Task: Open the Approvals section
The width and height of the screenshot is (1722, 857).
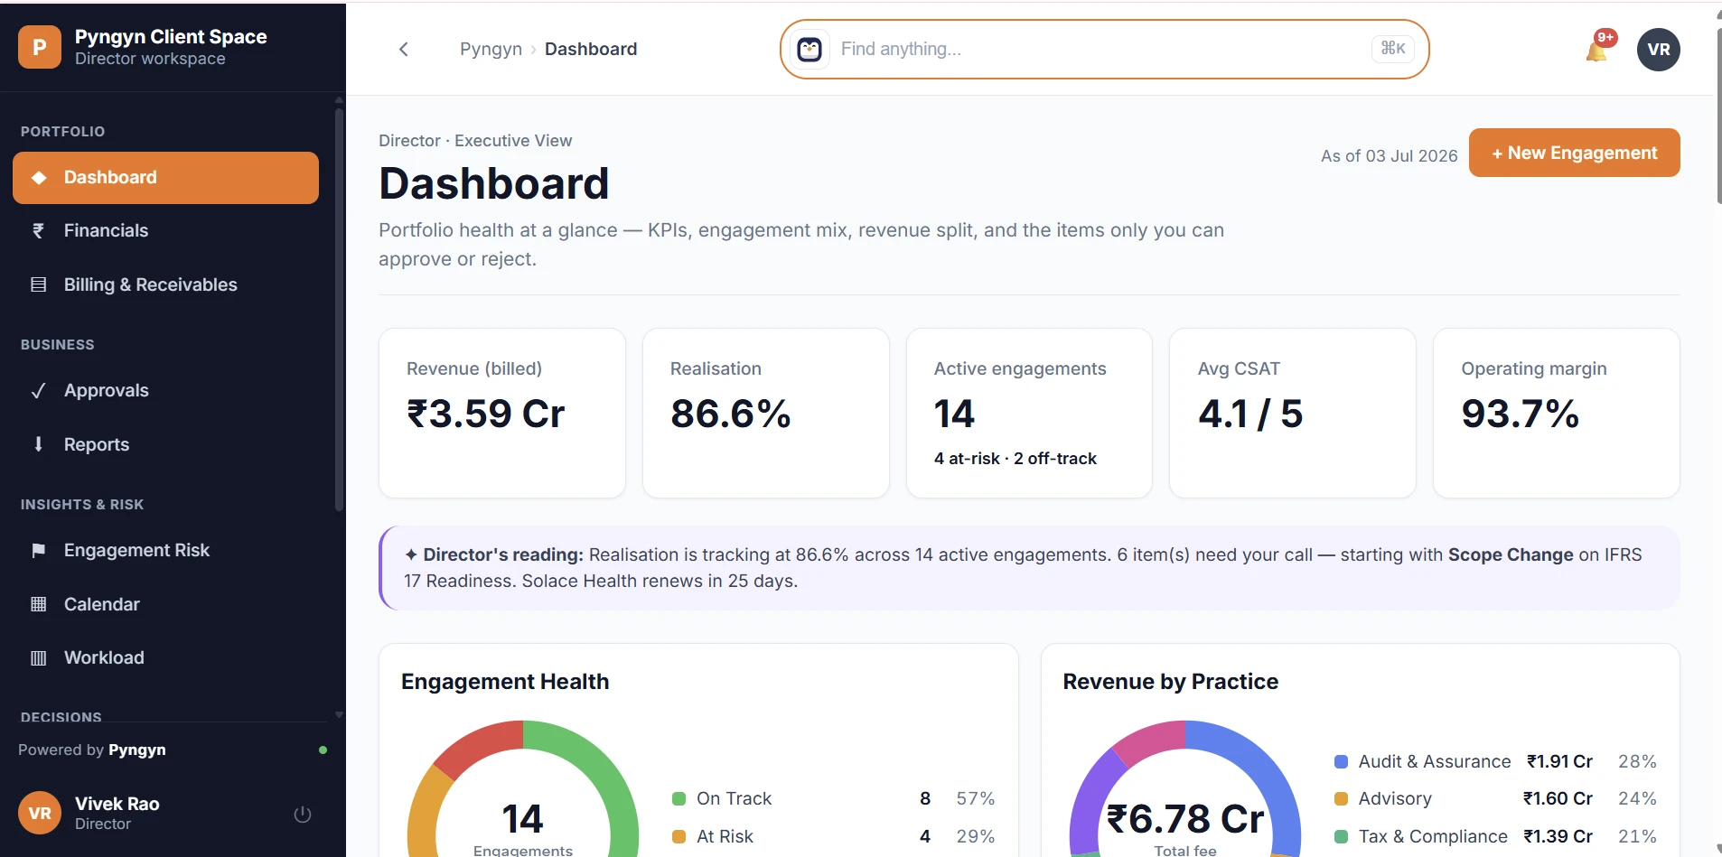Action: point(165,391)
